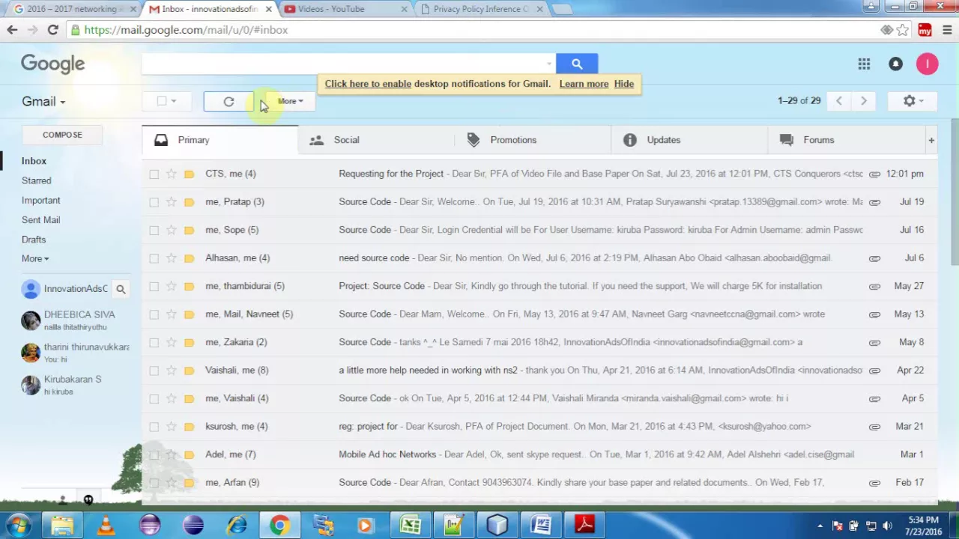959x539 pixels.
Task: Star the CTS, me conversation
Action: [x=172, y=174]
